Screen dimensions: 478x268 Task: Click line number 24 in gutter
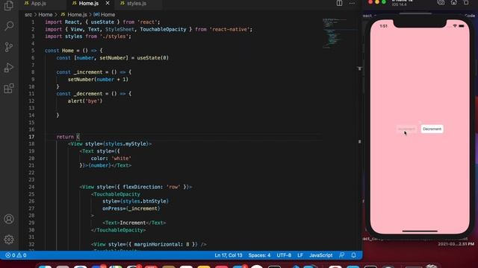(x=31, y=187)
